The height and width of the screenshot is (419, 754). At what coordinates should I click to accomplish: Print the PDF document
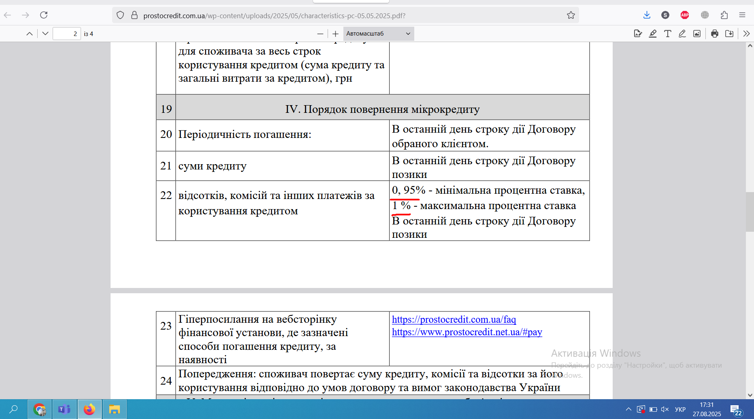click(715, 34)
